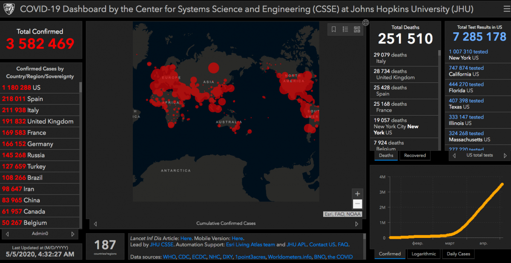Click the Esri, FAO, NOAA map attribution
Screen dimensions: 511x263
[342, 215]
